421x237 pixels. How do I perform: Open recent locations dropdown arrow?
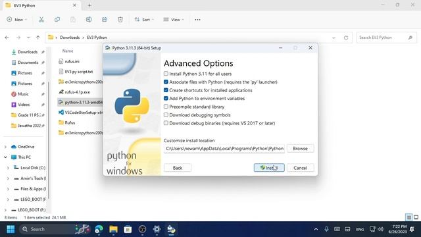tap(28, 38)
